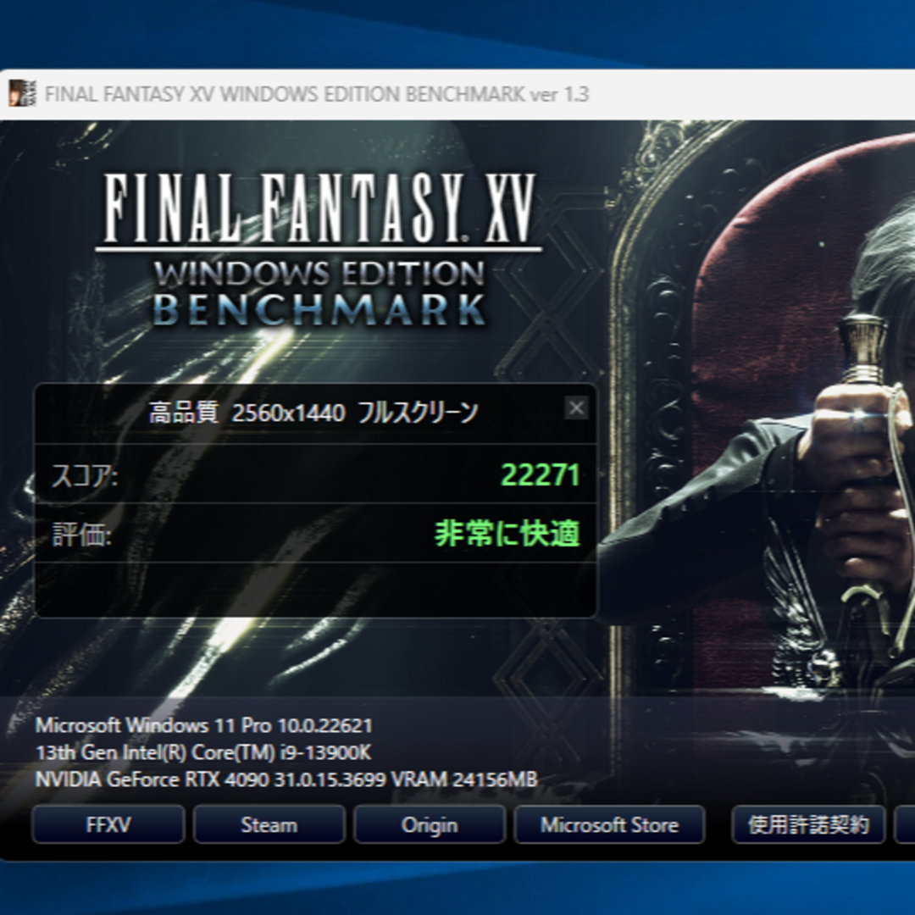Screen dimensions: 915x915
Task: Click the FFXV button
Action: [x=108, y=824]
